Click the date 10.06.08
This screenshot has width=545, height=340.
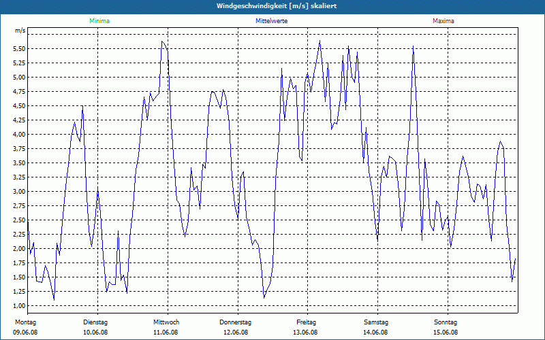(x=95, y=333)
